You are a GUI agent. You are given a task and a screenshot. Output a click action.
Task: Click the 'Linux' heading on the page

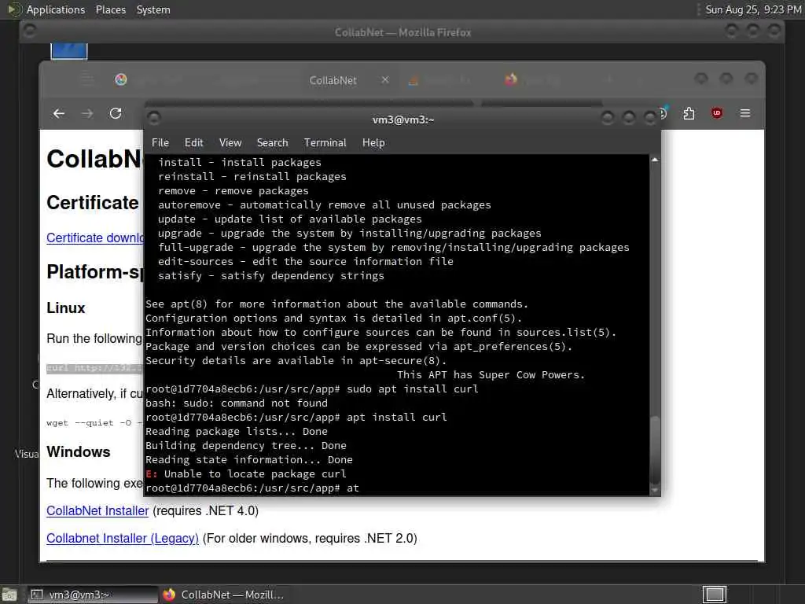tap(66, 308)
